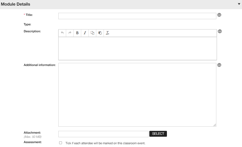
Task: Click the 'Description:' label
Action: click(x=32, y=31)
